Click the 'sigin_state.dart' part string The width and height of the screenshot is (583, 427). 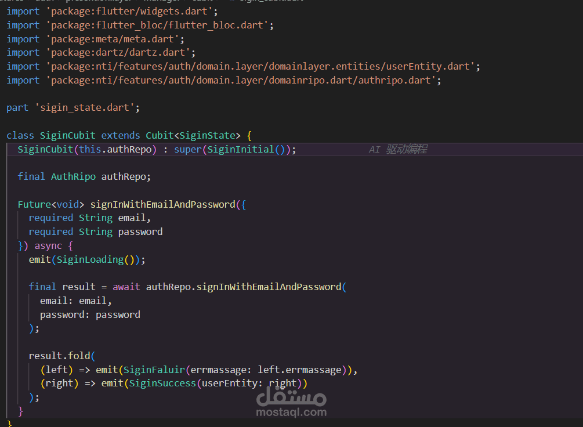pyautogui.click(x=84, y=107)
